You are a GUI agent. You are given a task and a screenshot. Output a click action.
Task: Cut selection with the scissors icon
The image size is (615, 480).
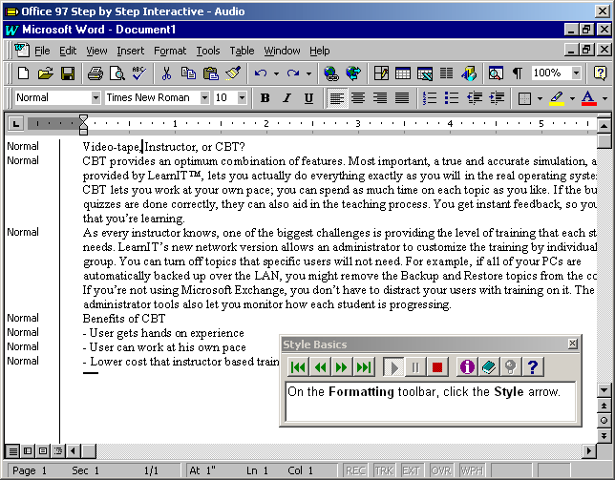pyautogui.click(x=166, y=73)
